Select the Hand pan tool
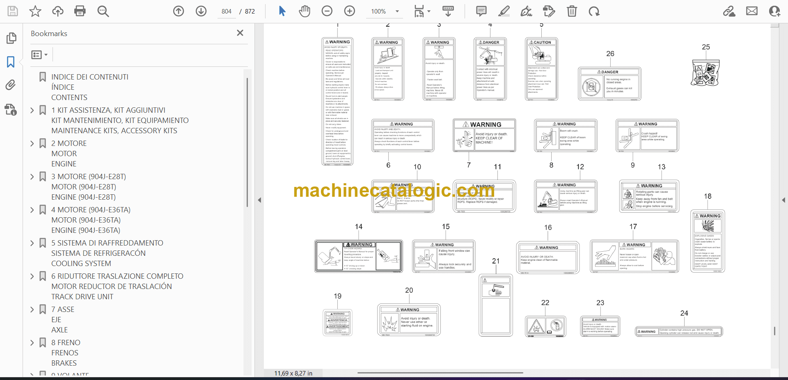 click(x=305, y=11)
